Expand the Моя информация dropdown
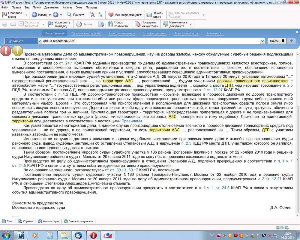Image resolution: width=300 pixels, height=240 pixels. [140, 15]
